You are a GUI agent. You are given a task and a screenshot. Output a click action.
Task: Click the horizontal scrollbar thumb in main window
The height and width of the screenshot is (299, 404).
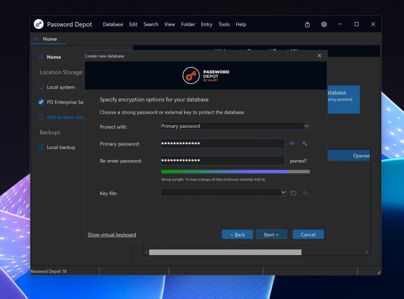(x=225, y=252)
